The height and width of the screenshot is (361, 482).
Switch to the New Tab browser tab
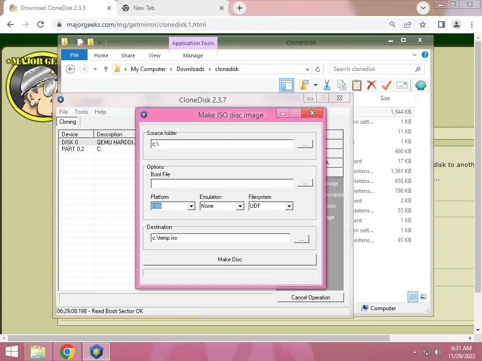[x=173, y=8]
